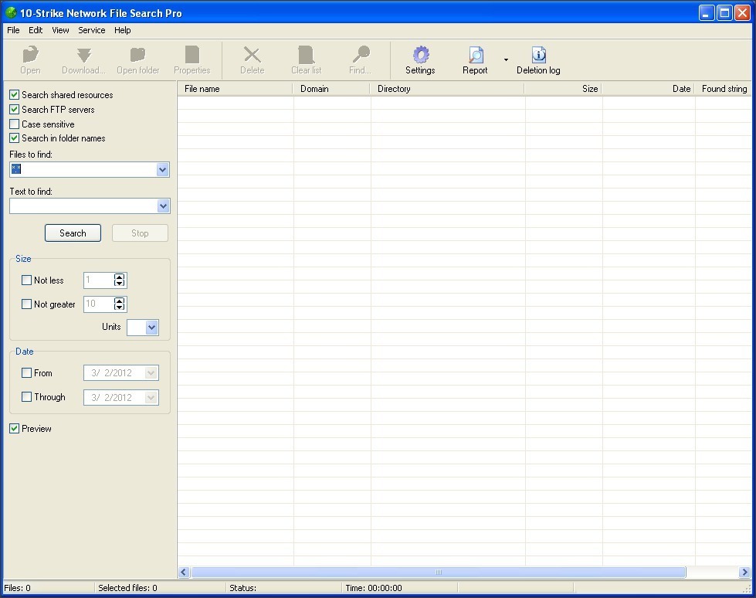The width and height of the screenshot is (756, 598).
Task: Click the Report toolbar icon
Action: click(476, 55)
